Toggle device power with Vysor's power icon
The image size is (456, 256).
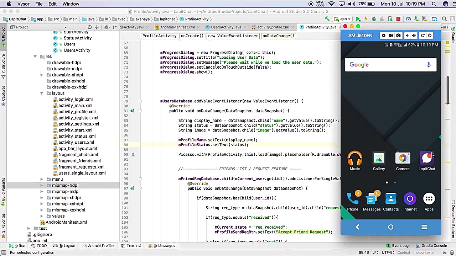click(430, 36)
